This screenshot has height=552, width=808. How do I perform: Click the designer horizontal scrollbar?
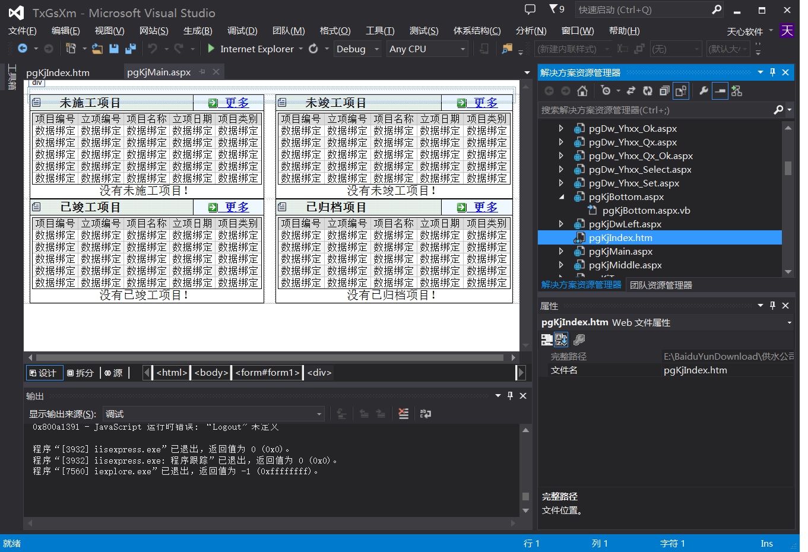click(x=270, y=357)
